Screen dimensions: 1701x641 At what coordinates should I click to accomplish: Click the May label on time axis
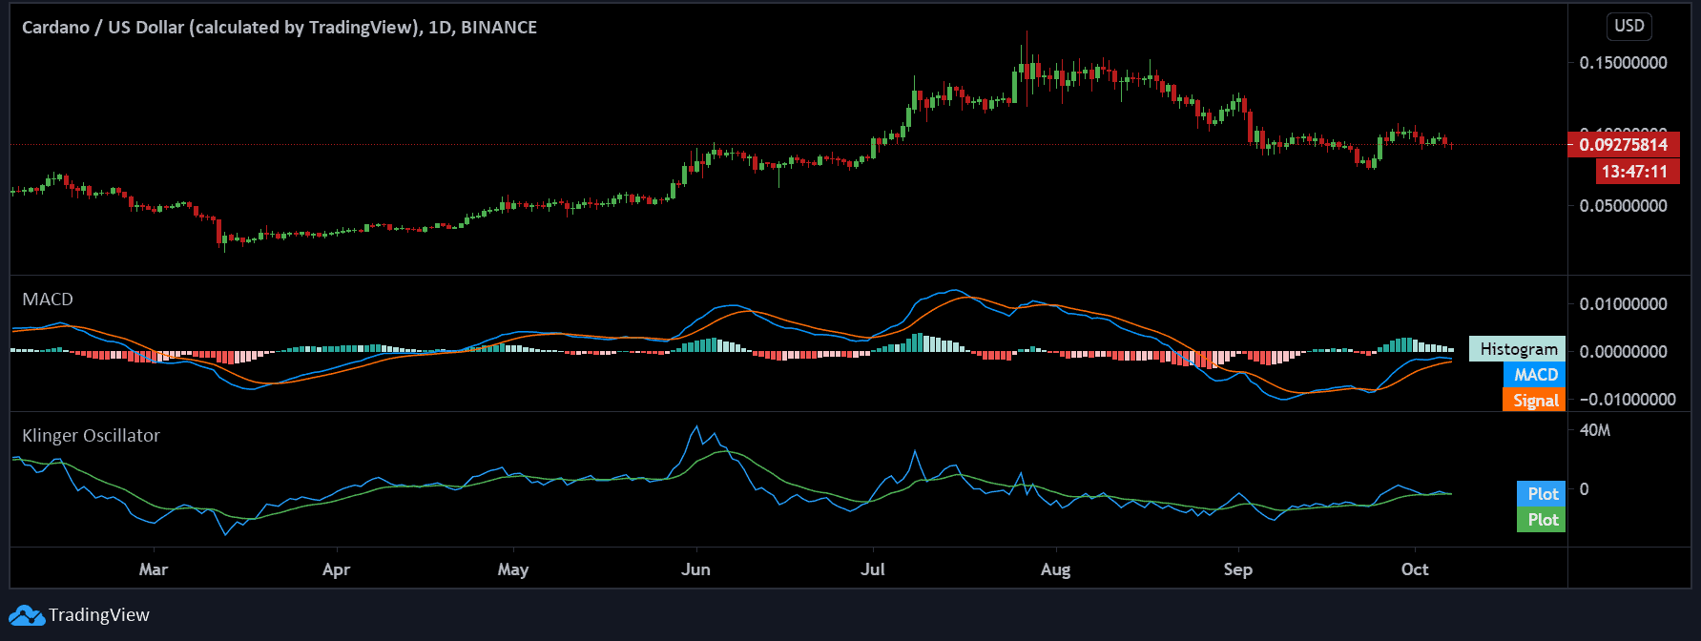coord(513,569)
